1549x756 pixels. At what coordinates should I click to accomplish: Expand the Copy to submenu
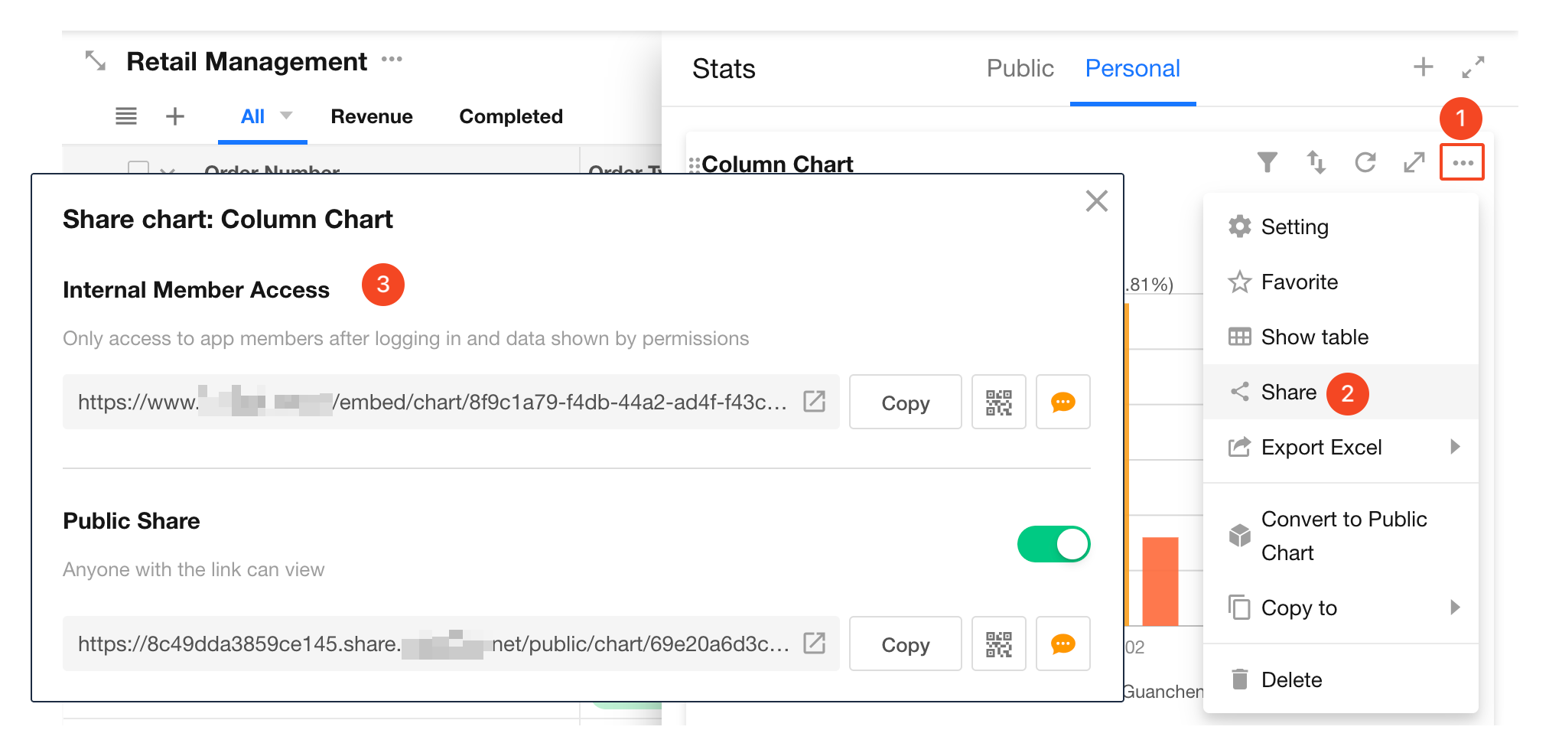(x=1454, y=608)
